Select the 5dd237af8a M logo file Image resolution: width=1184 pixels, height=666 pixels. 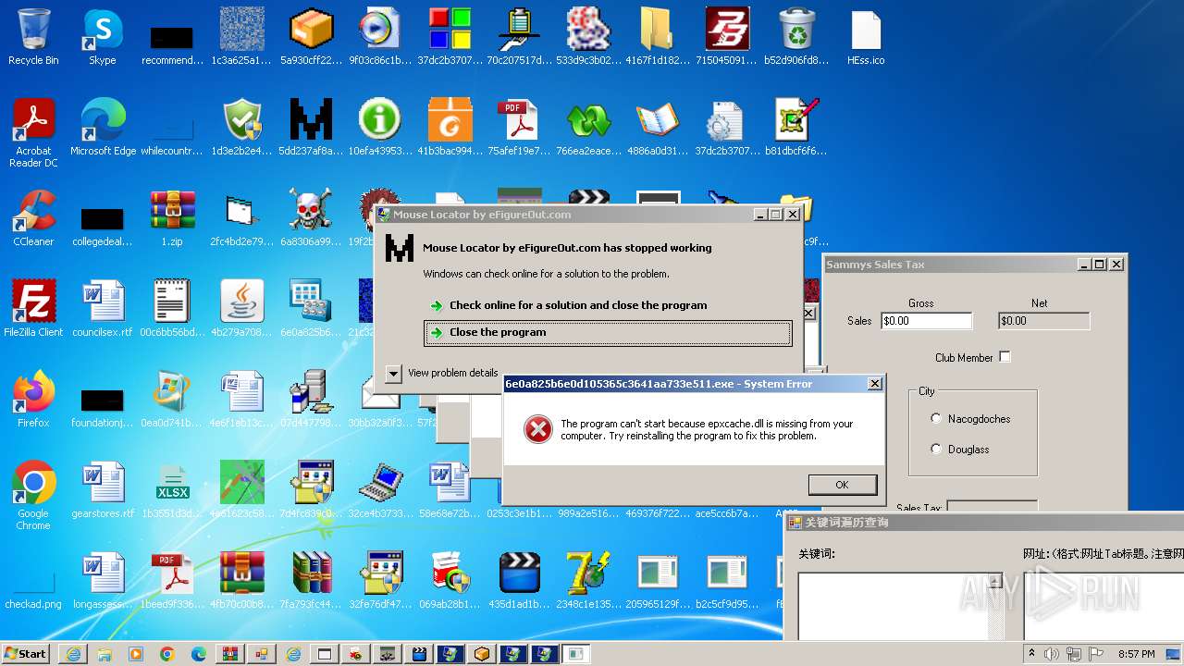pyautogui.click(x=311, y=128)
